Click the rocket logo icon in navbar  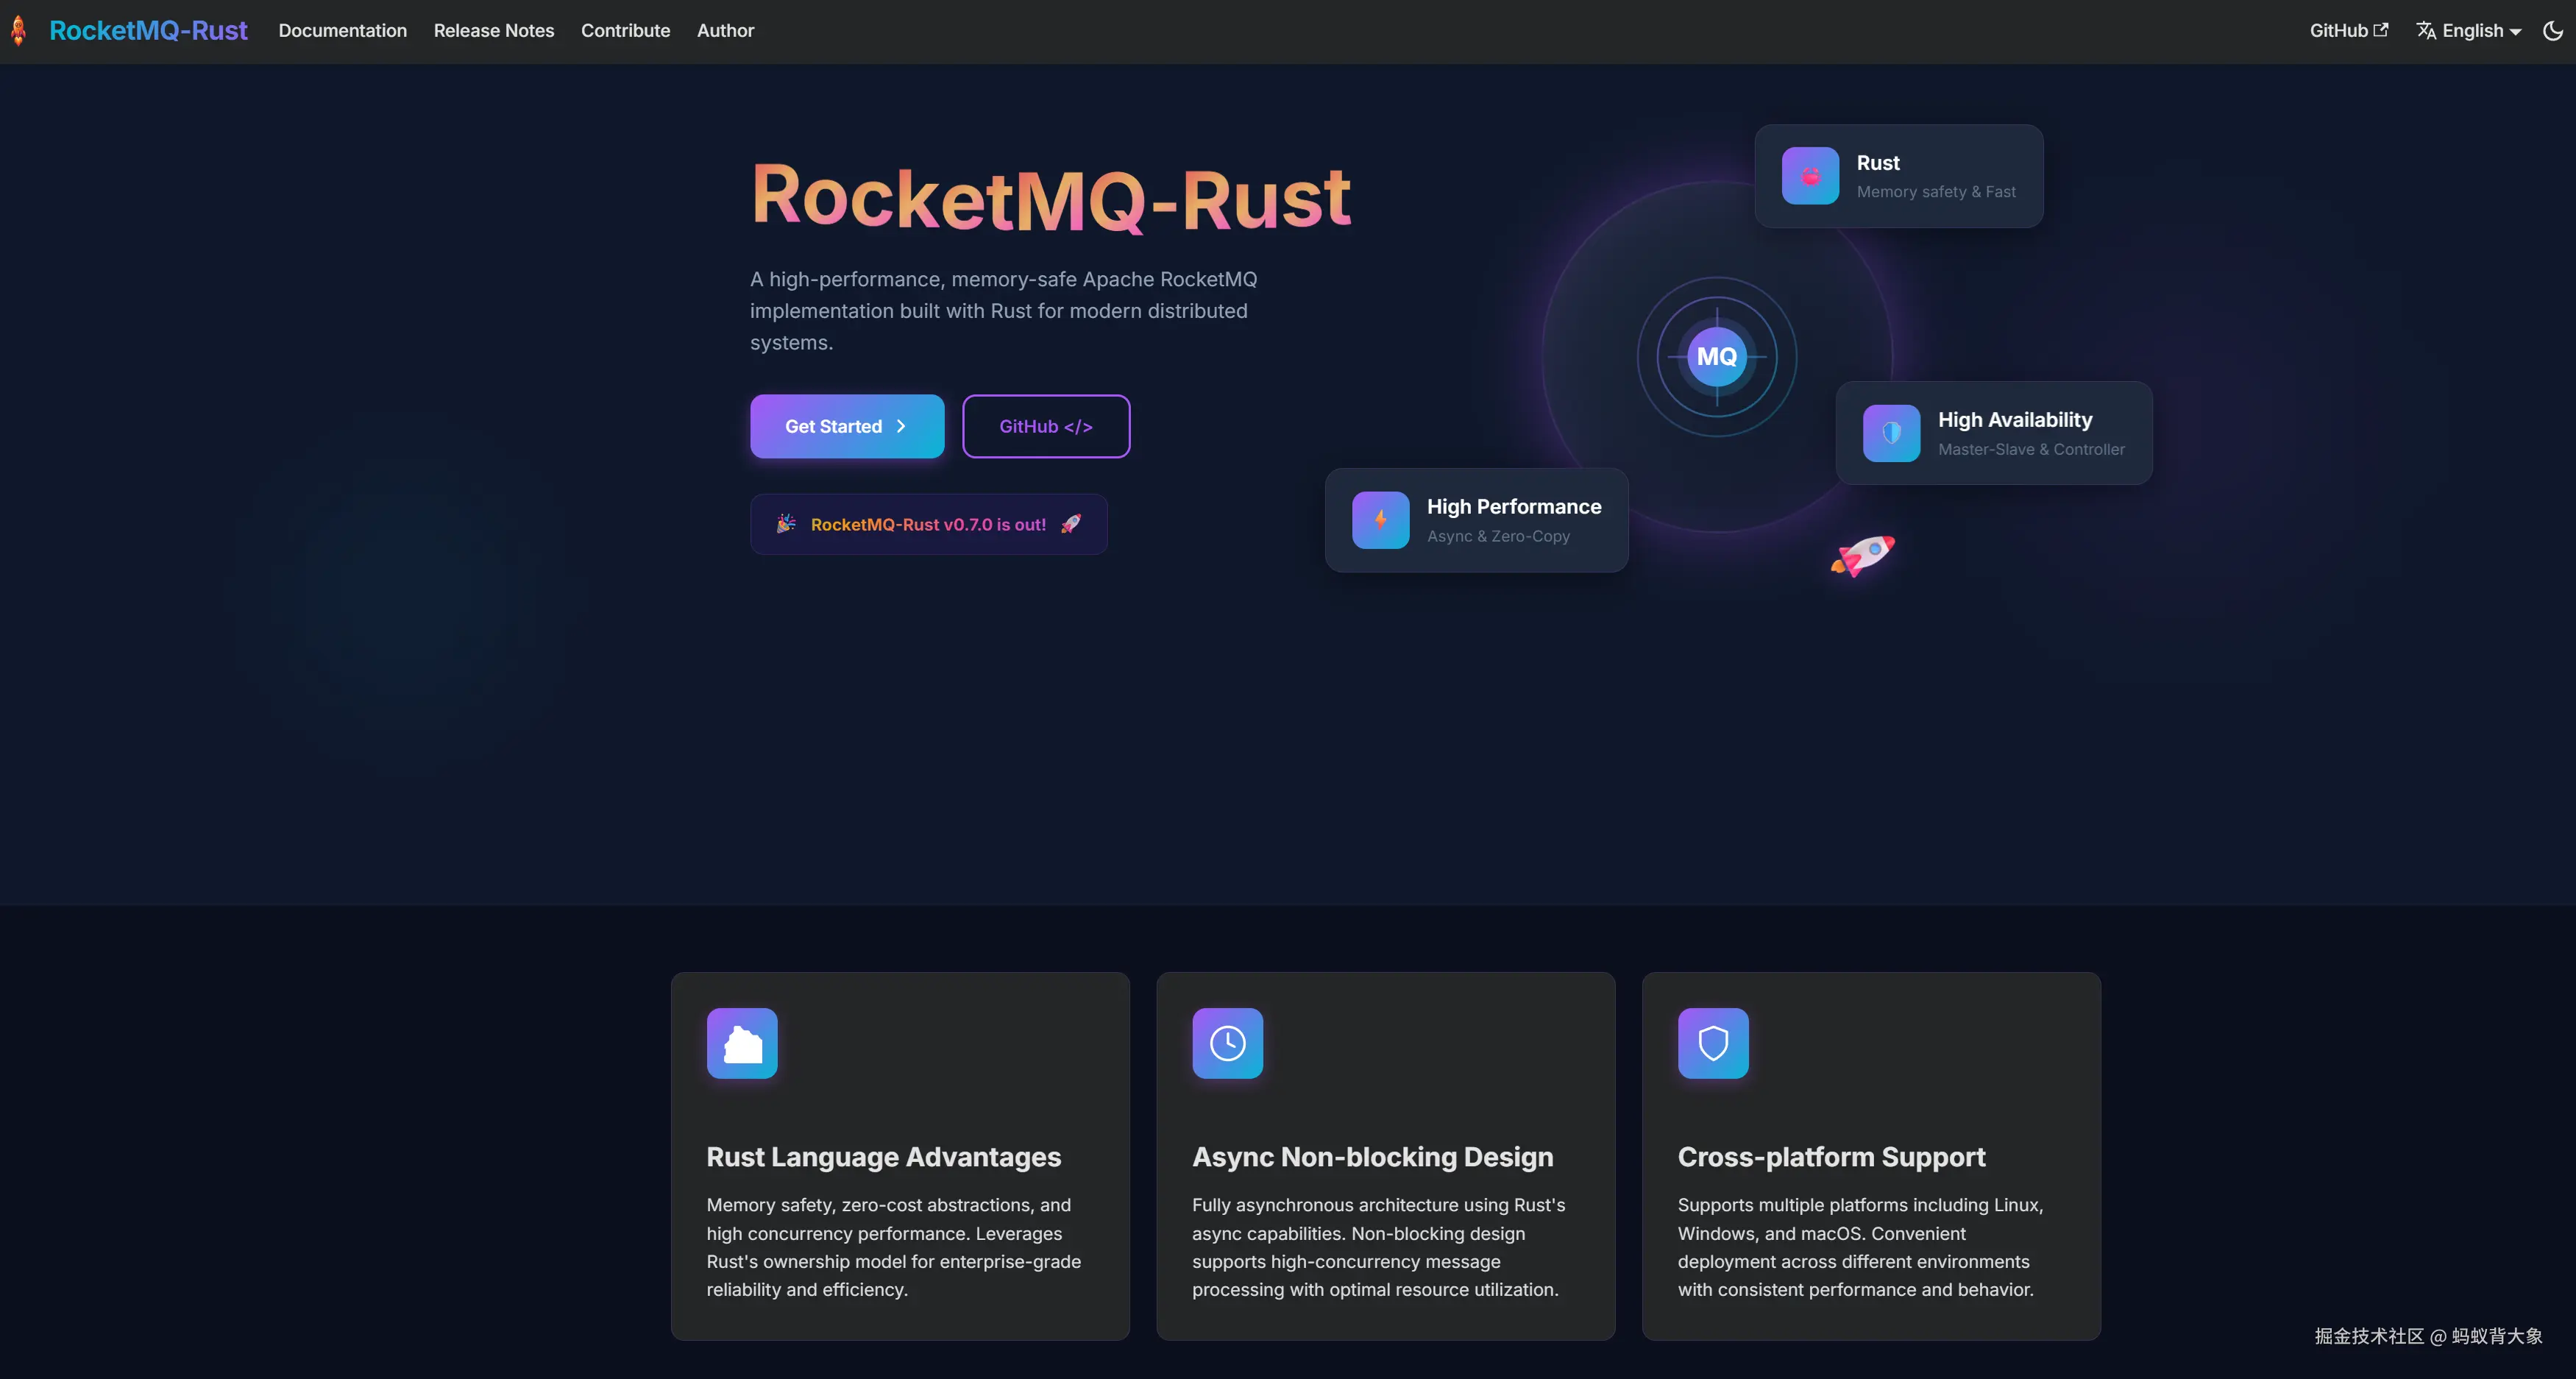point(18,31)
